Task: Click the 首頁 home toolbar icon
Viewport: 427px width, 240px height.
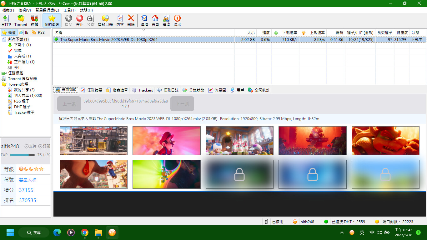Action: pos(155,21)
